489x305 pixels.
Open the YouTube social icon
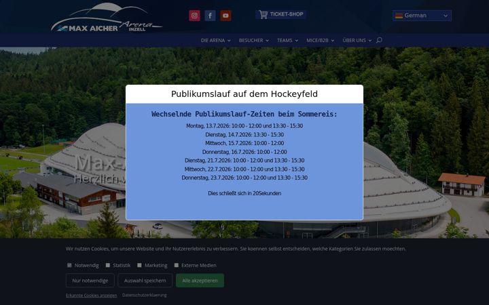[x=225, y=16]
